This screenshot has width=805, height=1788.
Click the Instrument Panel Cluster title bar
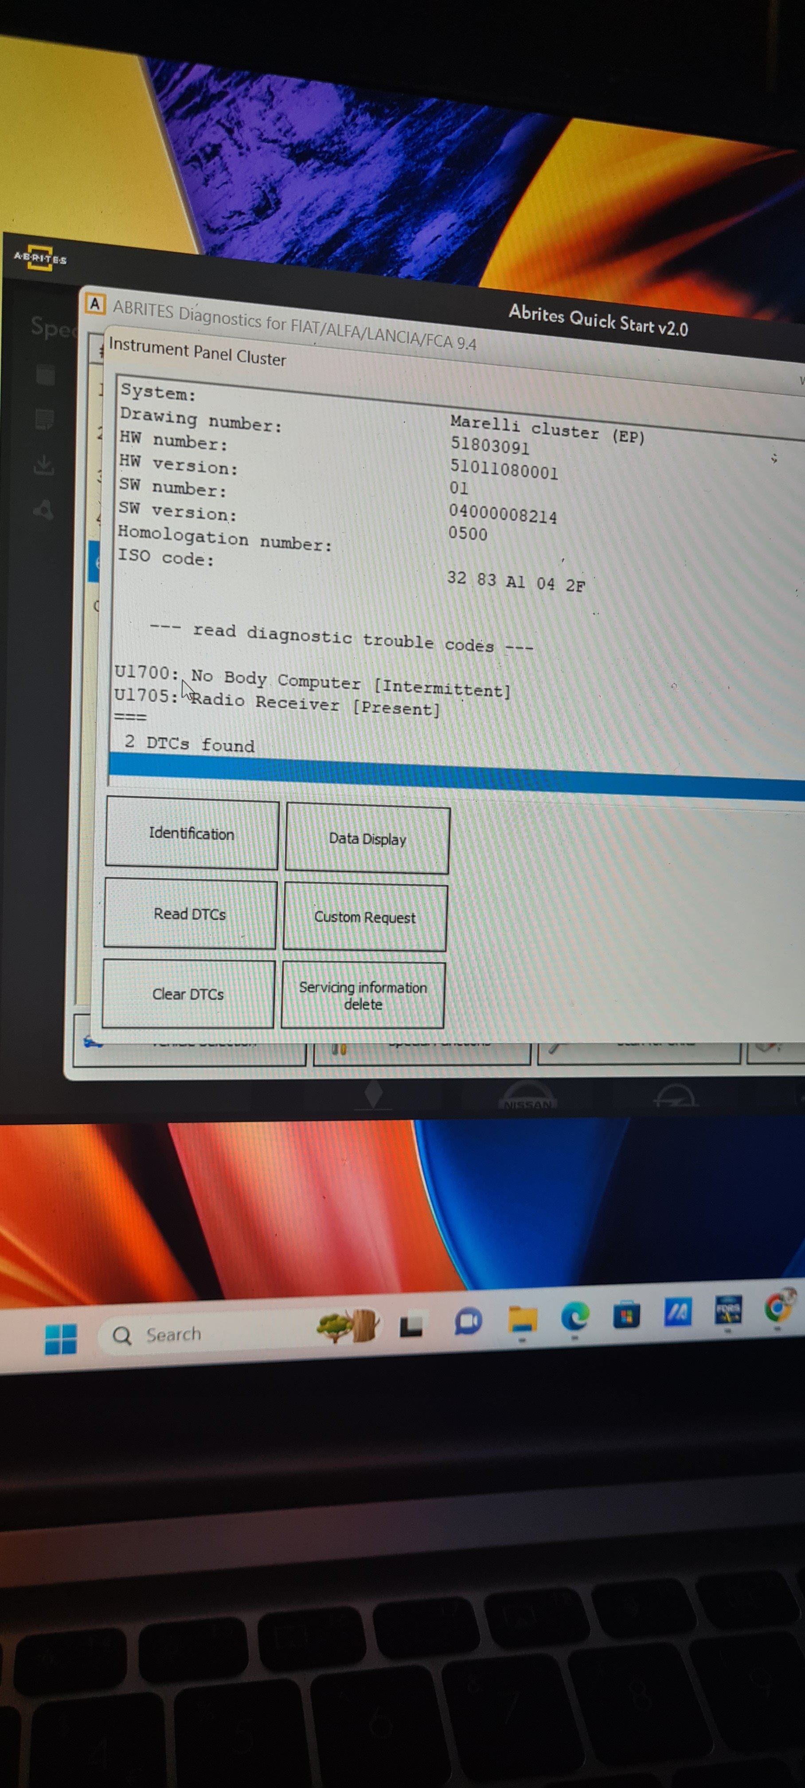point(197,353)
